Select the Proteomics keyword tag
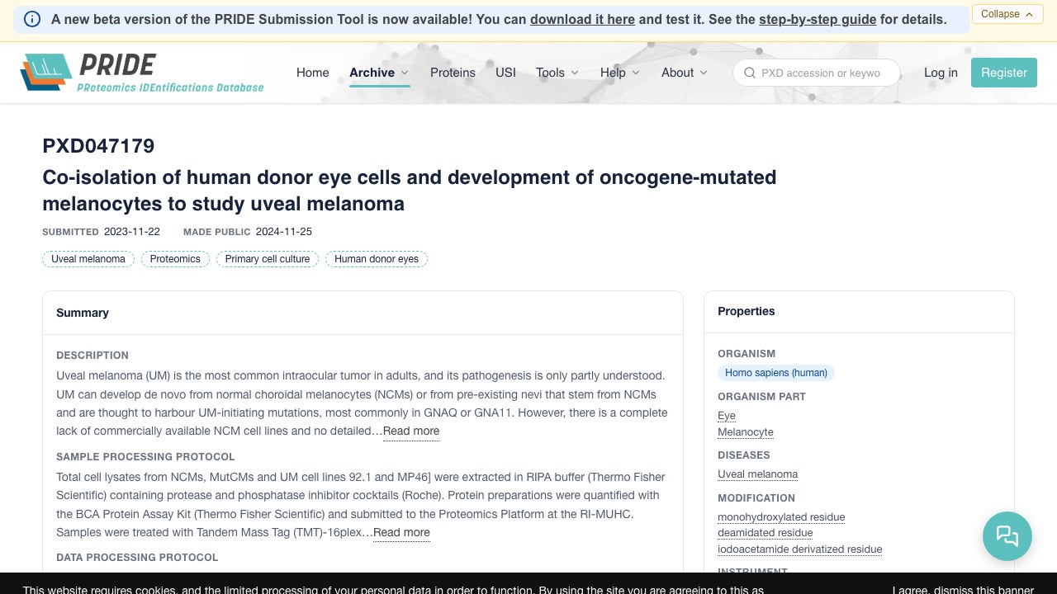 175,259
